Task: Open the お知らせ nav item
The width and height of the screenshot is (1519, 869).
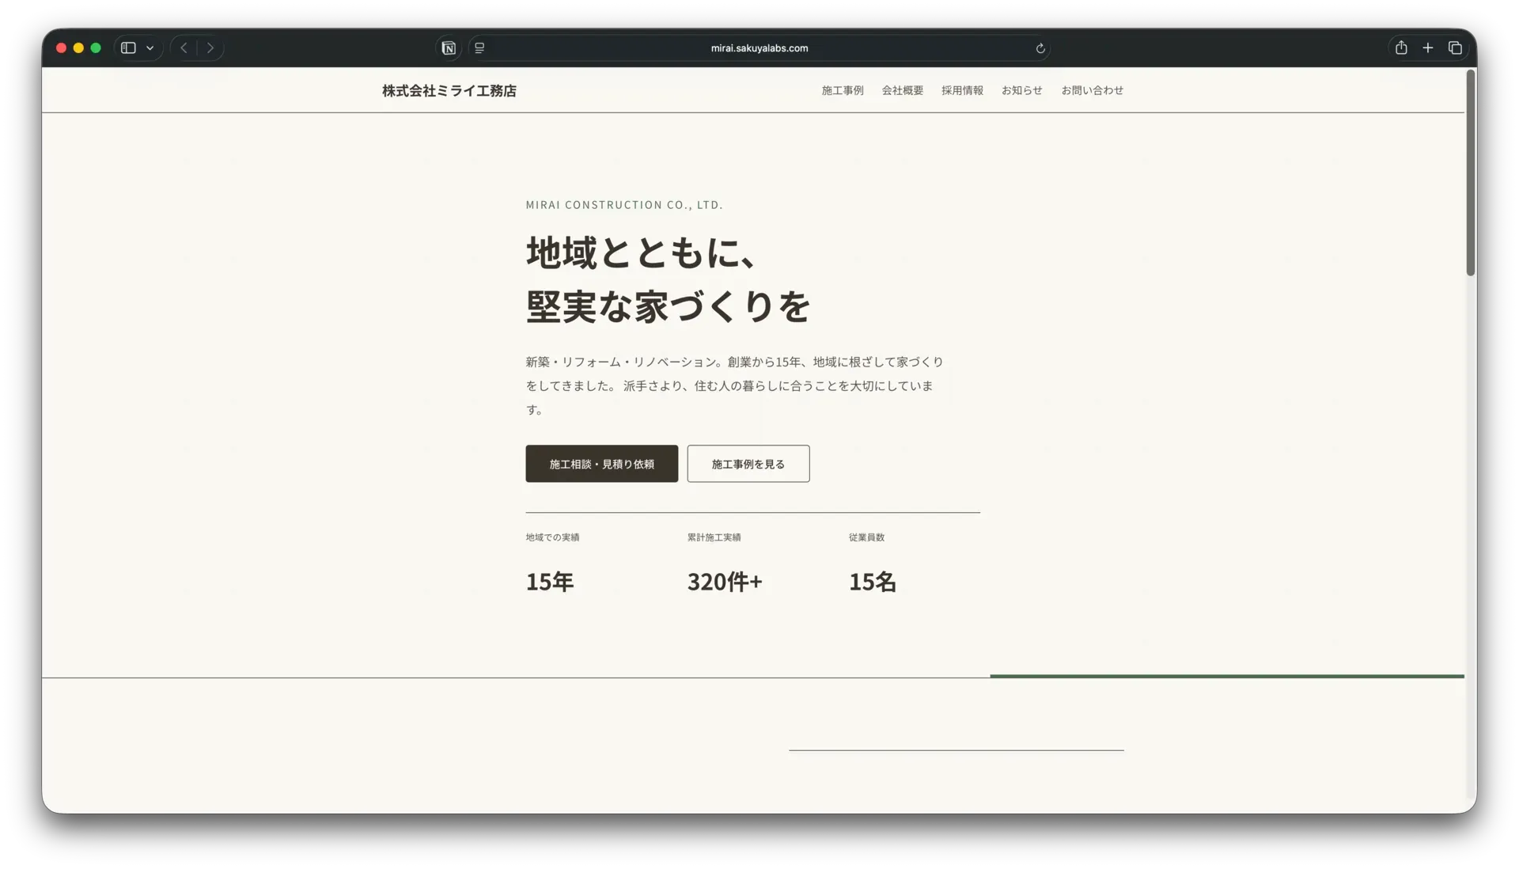Action: [1022, 90]
